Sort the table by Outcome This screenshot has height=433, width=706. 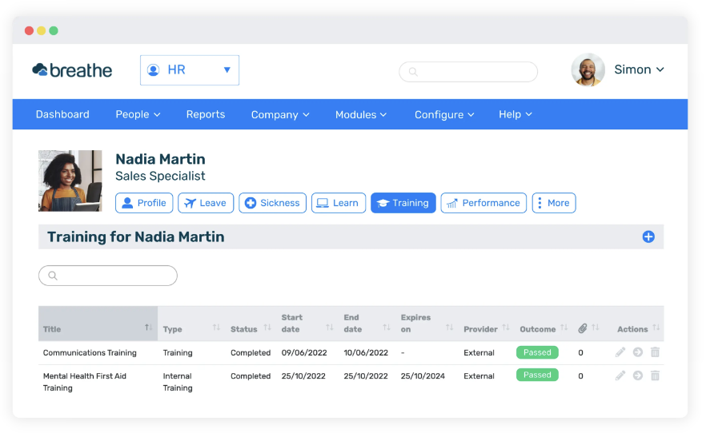pyautogui.click(x=543, y=329)
